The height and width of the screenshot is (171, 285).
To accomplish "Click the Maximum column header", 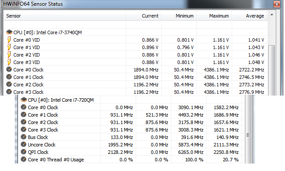I will pyautogui.click(x=214, y=16).
